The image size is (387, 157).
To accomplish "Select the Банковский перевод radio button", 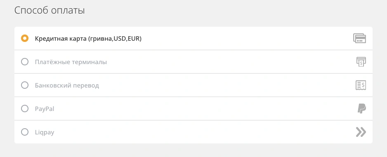I will [x=25, y=85].
